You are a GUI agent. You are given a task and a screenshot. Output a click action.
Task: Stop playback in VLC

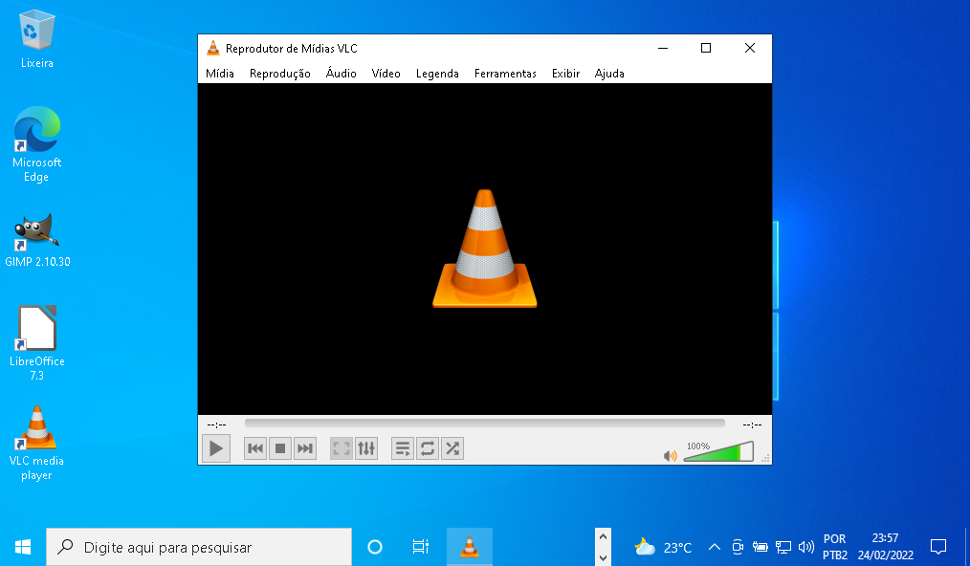click(x=280, y=448)
